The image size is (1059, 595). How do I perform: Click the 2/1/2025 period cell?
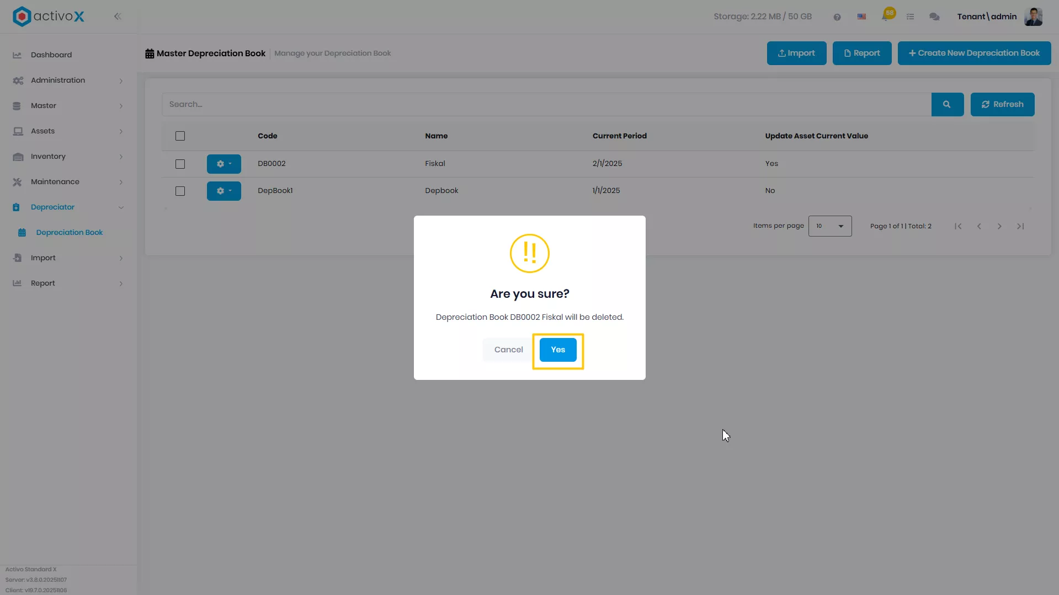(607, 164)
